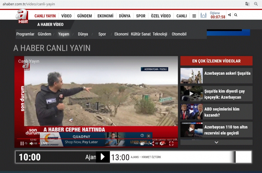Select DÜNYA in the top navigation
This screenshot has height=173, width=262.
click(125, 16)
